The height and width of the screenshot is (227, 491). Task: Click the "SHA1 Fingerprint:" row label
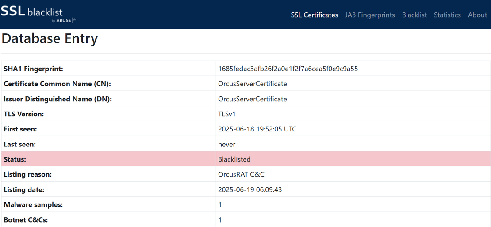[34, 69]
